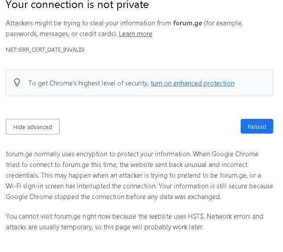Click the You cannot visit forum.ge sentence
The height and width of the screenshot is (252, 283).
pos(135,216)
